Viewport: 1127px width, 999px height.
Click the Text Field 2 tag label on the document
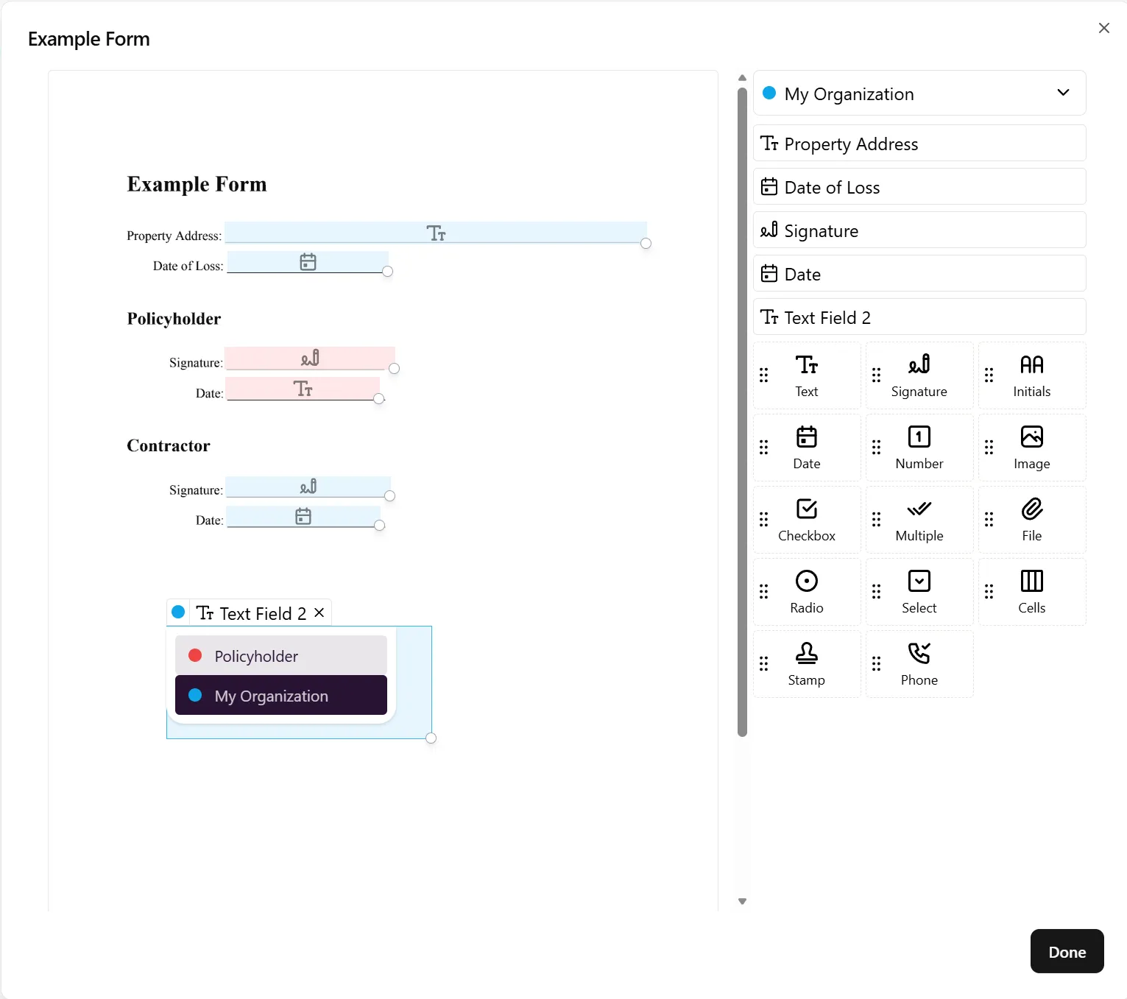coord(263,613)
